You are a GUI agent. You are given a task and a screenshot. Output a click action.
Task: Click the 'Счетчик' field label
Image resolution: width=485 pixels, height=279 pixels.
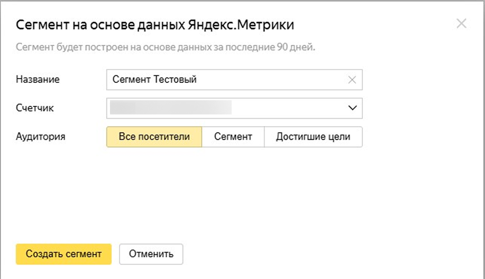[x=35, y=108]
